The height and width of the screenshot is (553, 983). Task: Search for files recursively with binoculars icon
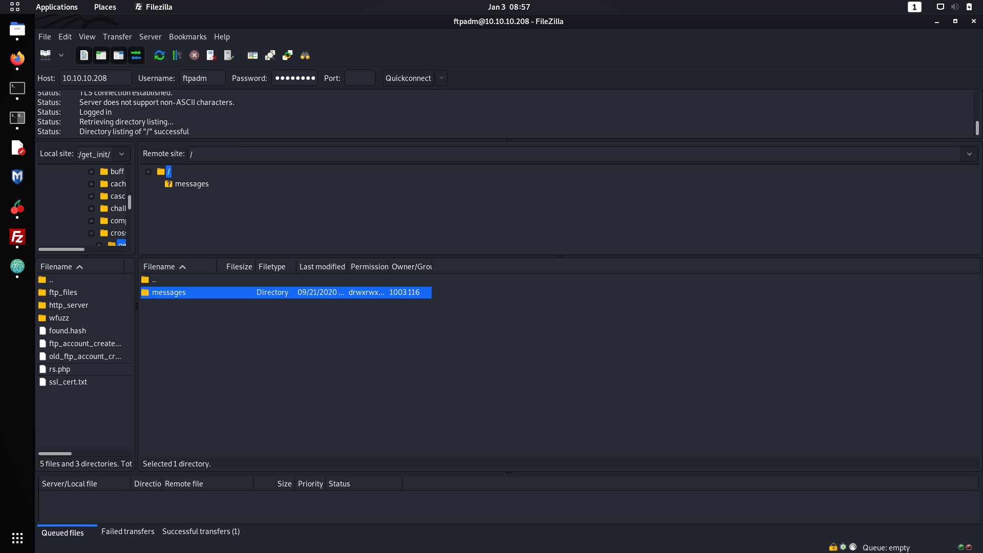tap(305, 55)
